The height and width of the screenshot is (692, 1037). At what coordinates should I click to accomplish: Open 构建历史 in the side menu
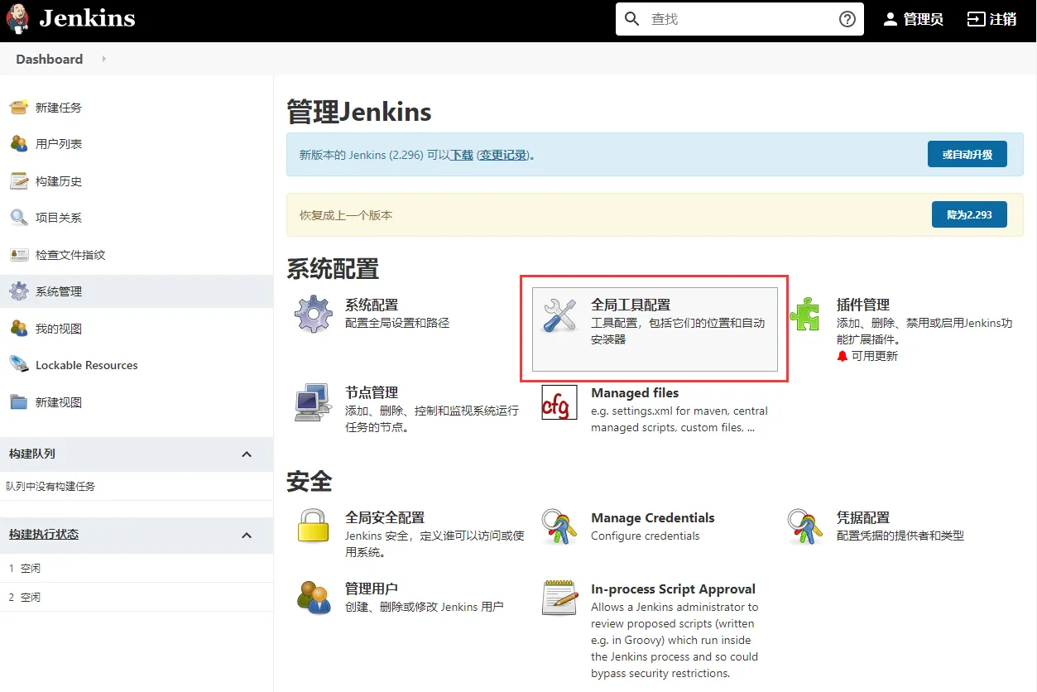(x=59, y=181)
